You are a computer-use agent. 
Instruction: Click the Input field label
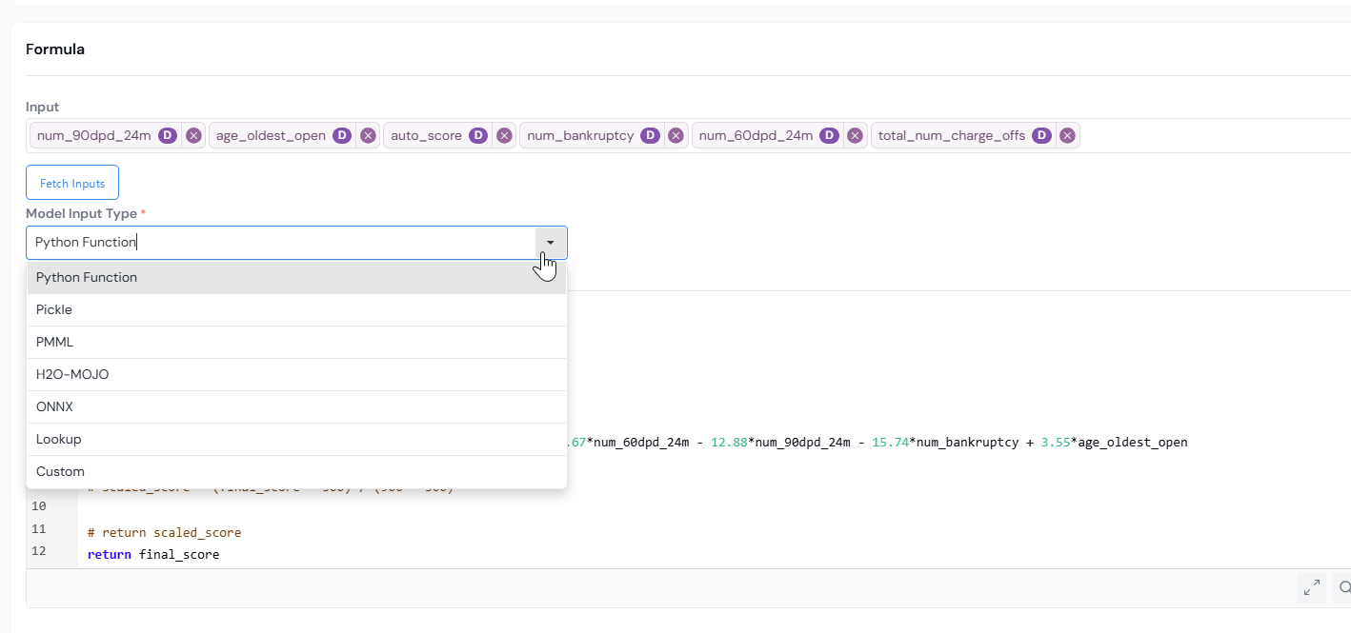(x=42, y=108)
